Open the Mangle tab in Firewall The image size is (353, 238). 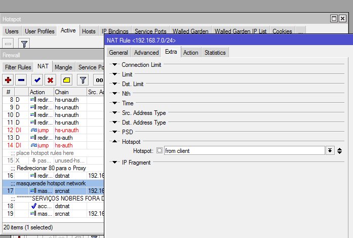point(63,67)
